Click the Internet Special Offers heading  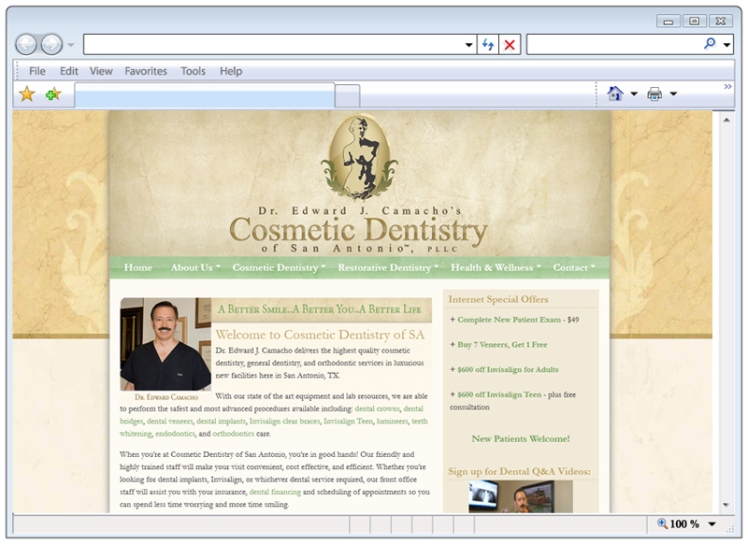[498, 299]
